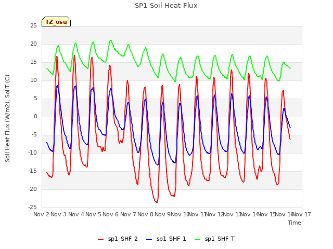
Task: Click the y-axis value -10
Action: click(33, 153)
